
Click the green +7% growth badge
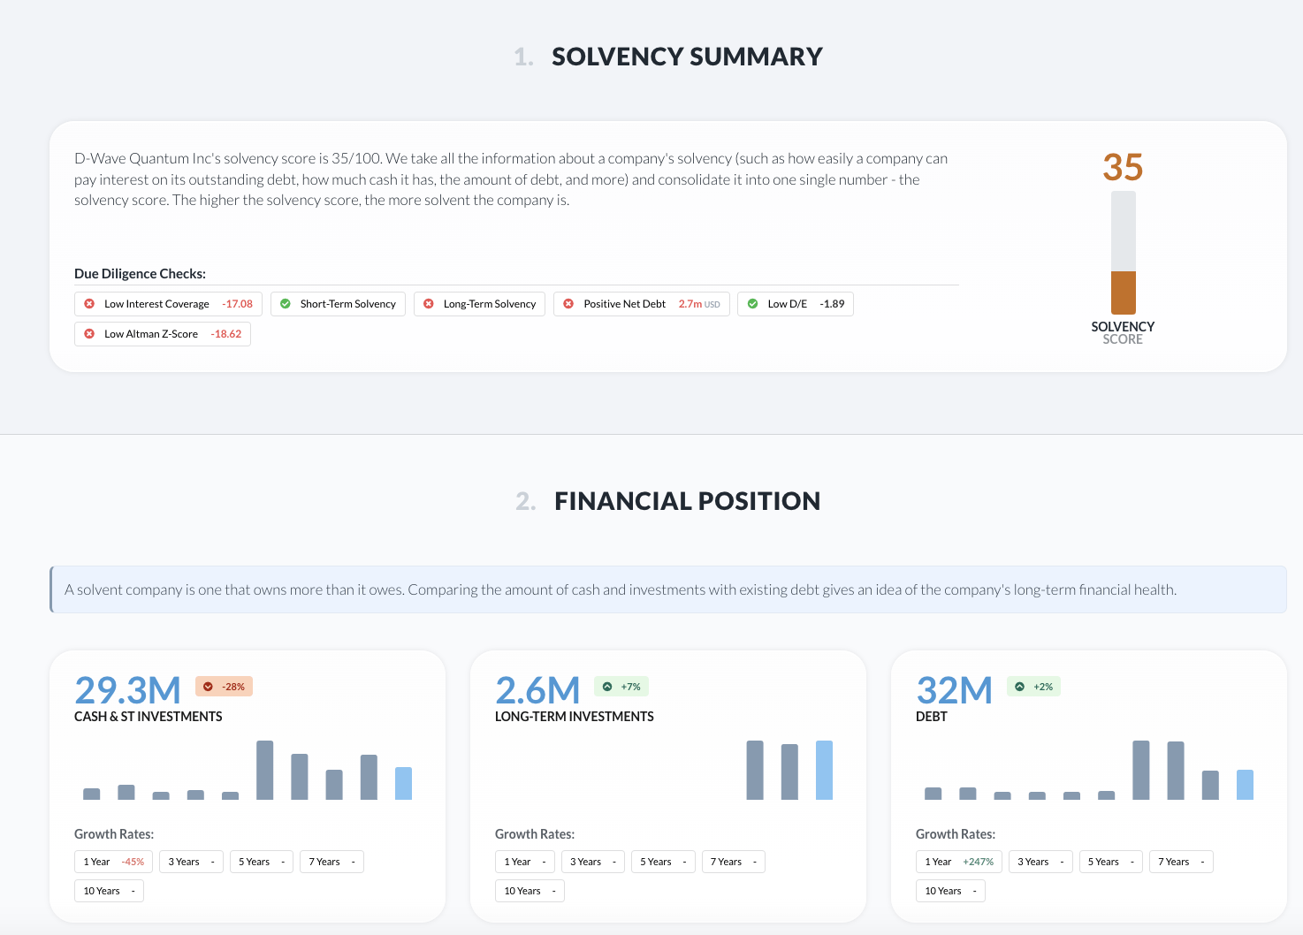click(x=621, y=686)
